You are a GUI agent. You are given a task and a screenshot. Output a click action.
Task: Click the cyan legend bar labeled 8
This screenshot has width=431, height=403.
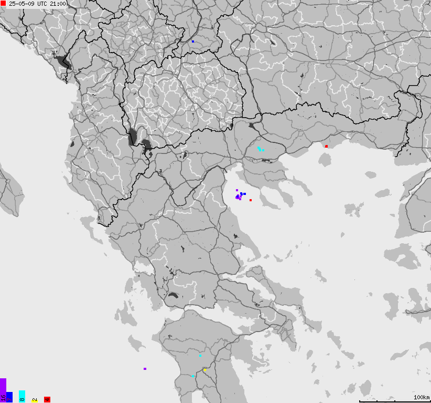coord(22,396)
